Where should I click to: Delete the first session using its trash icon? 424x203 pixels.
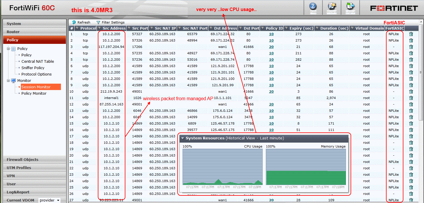411,34
